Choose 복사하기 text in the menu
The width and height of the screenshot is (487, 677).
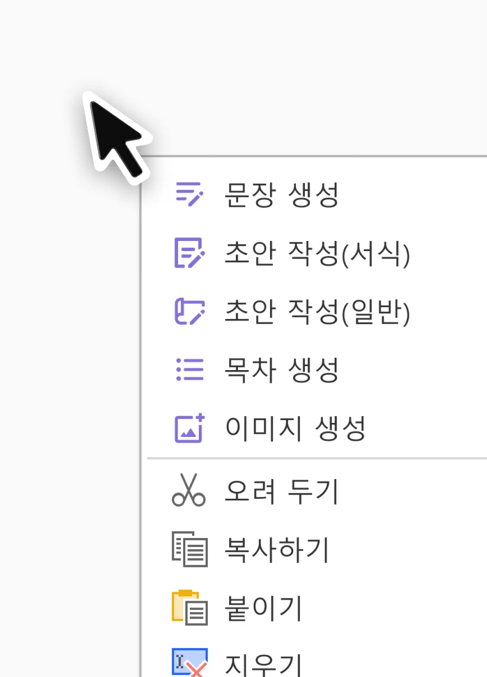tap(277, 550)
